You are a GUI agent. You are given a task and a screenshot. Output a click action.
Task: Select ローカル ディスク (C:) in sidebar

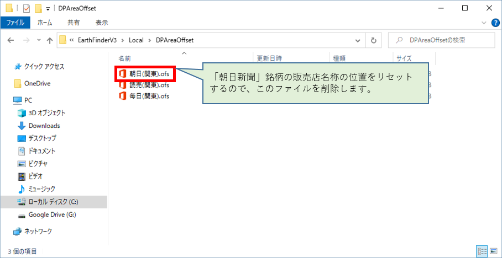(x=54, y=202)
